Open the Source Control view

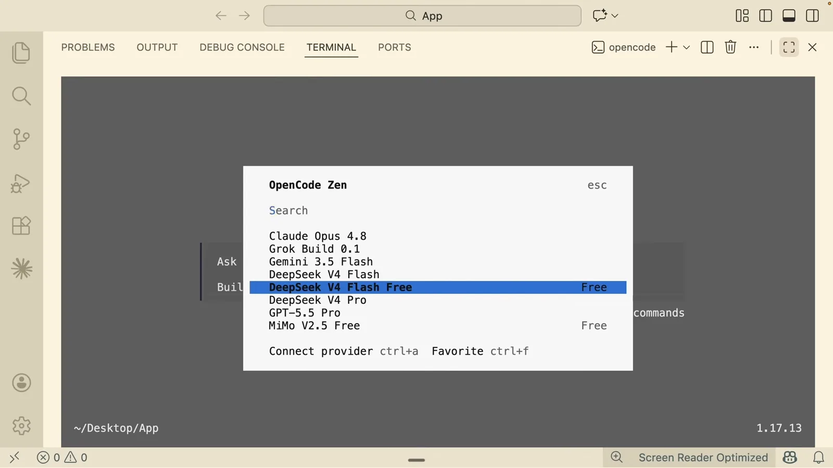pyautogui.click(x=21, y=139)
